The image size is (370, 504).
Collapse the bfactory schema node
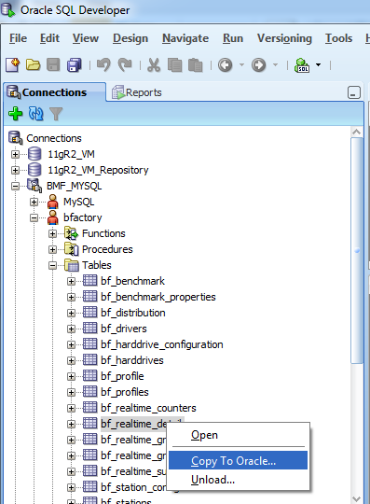point(34,217)
